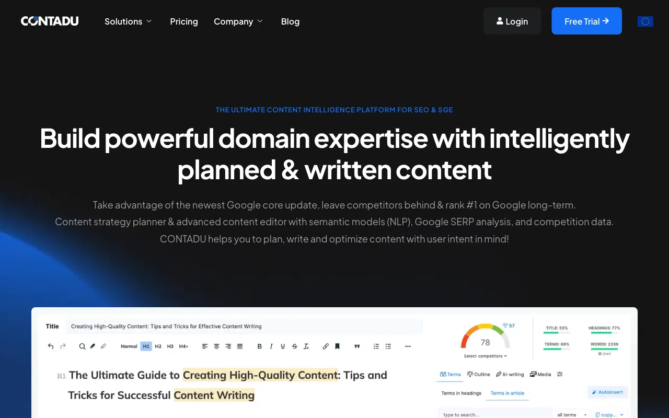Select the Terms in headings subtab
This screenshot has height=418, width=669.
461,393
